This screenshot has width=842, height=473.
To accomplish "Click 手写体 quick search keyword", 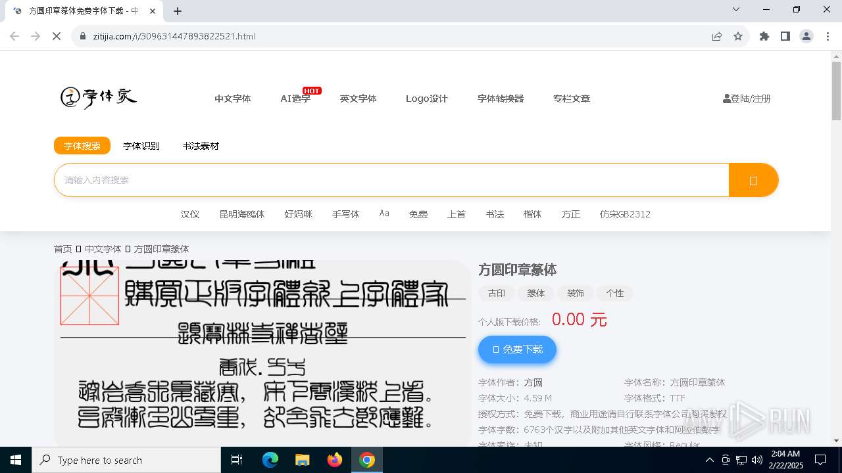I will tap(346, 214).
